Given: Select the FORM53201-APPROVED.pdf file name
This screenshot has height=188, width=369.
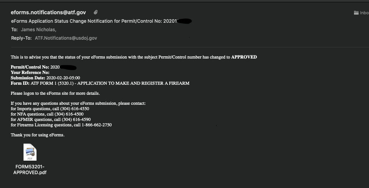Looking at the screenshot, I should pyautogui.click(x=30, y=170).
